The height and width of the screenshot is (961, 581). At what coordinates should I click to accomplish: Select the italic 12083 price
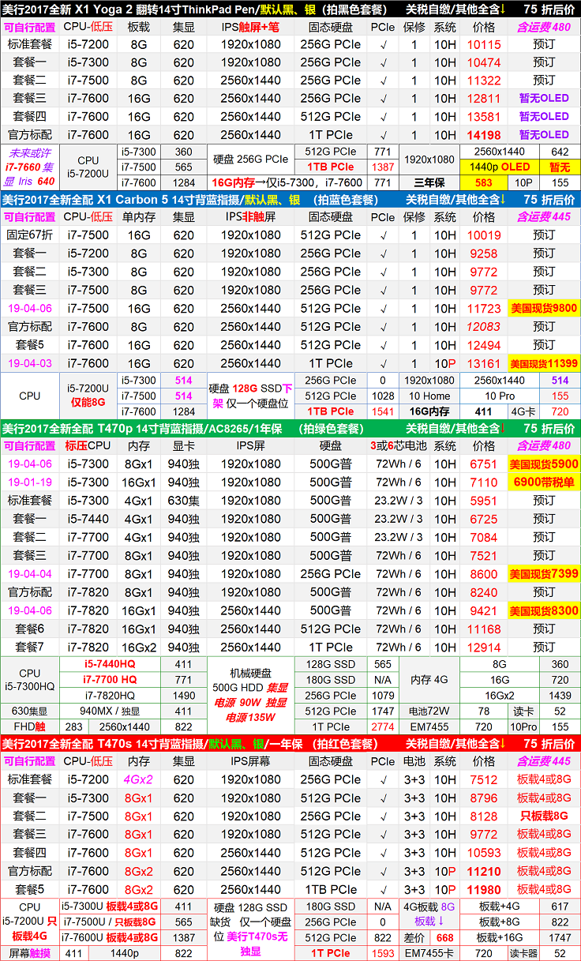click(484, 327)
